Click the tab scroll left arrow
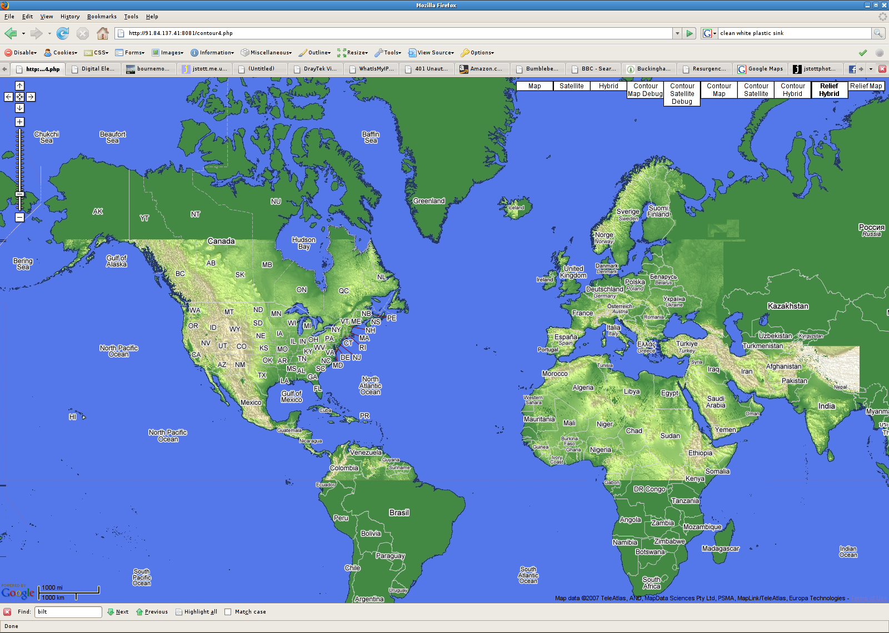The image size is (889, 633). (x=4, y=69)
